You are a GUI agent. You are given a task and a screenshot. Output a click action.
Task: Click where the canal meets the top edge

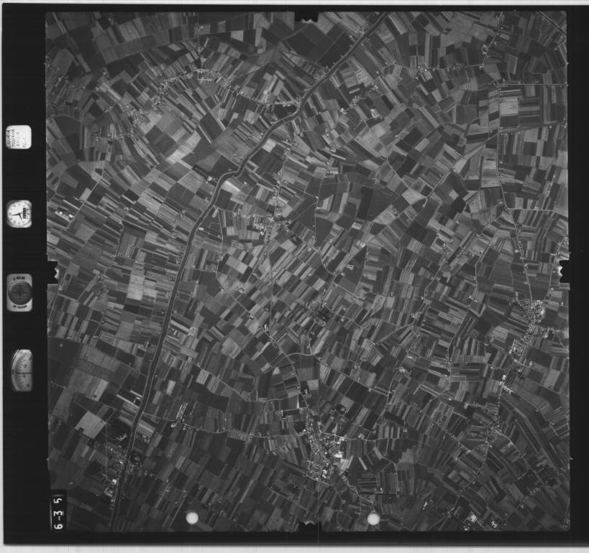coord(385,14)
